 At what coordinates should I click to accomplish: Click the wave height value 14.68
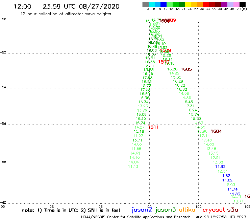[136, 149]
